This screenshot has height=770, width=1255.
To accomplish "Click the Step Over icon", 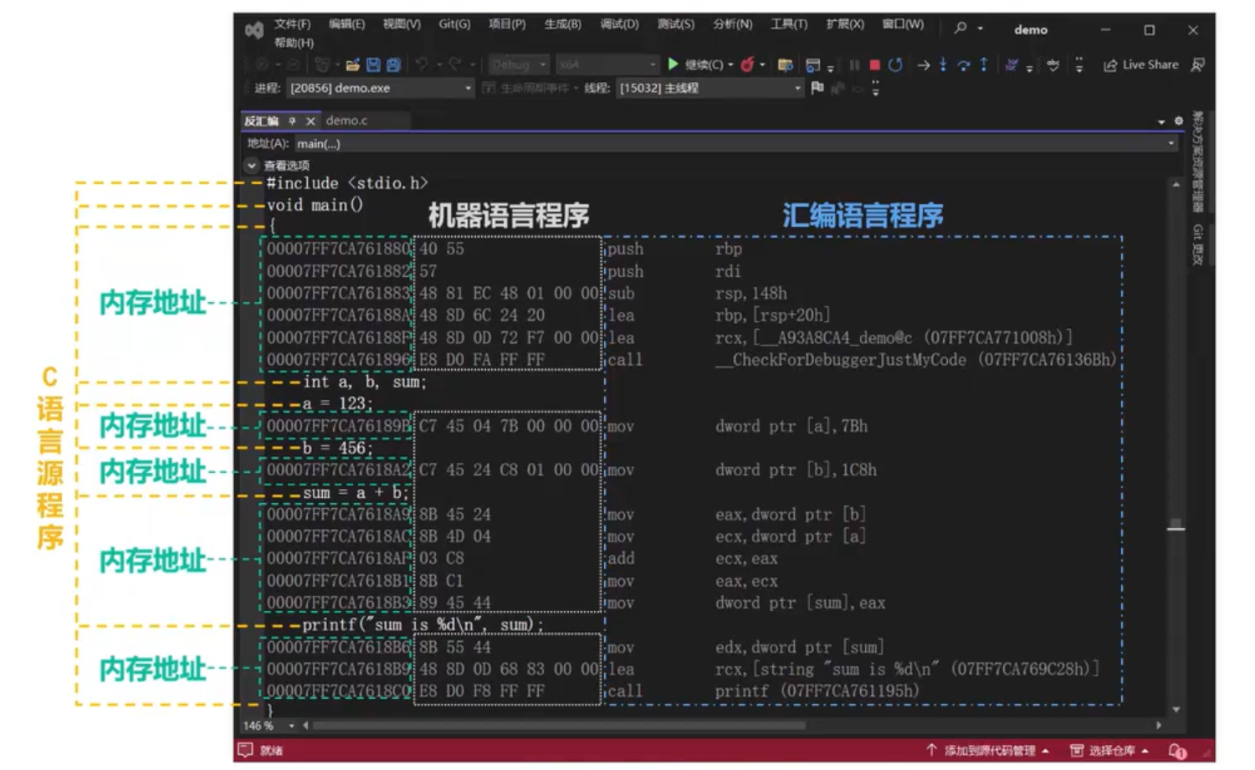I will pos(963,64).
